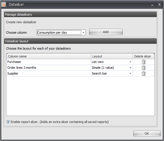
Task: Expand the Purchaser layout dropdown
Action: (x=130, y=62)
